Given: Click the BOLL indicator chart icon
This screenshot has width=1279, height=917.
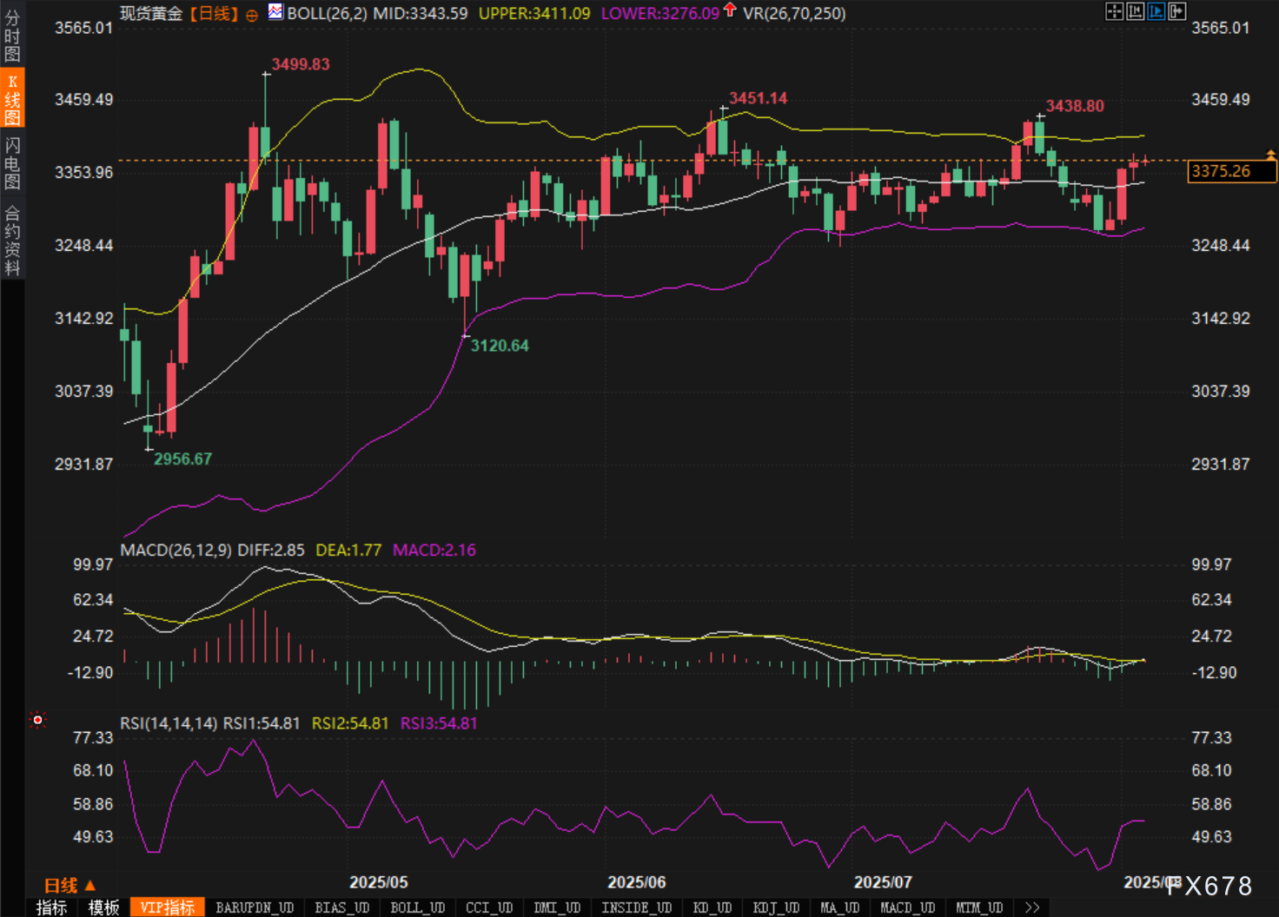Looking at the screenshot, I should tap(275, 12).
